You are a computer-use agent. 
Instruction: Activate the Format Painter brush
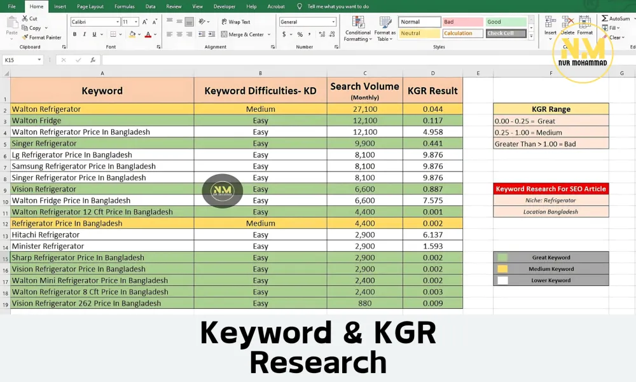tap(25, 38)
